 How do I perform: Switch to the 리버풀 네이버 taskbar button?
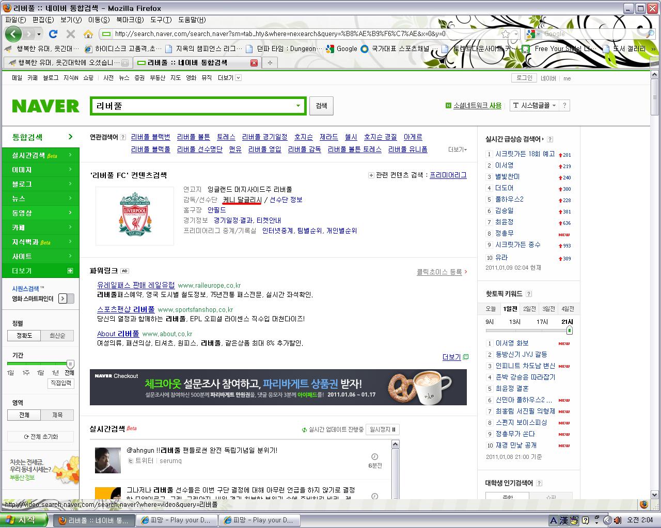pos(93,520)
